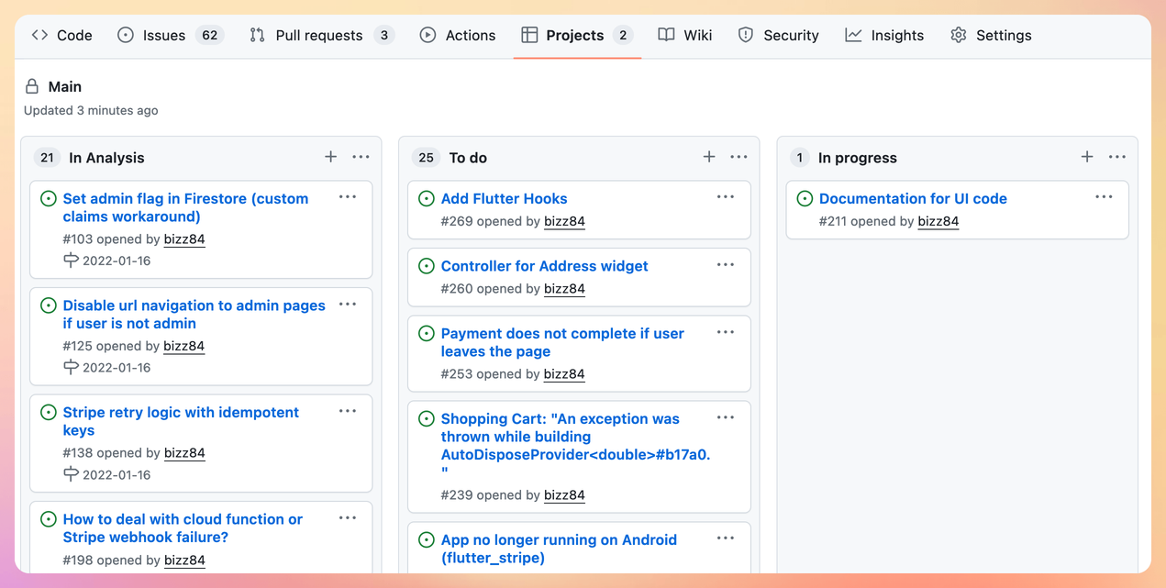This screenshot has width=1166, height=588.
Task: Click bizz84 author link on issue #138
Action: pyautogui.click(x=184, y=452)
